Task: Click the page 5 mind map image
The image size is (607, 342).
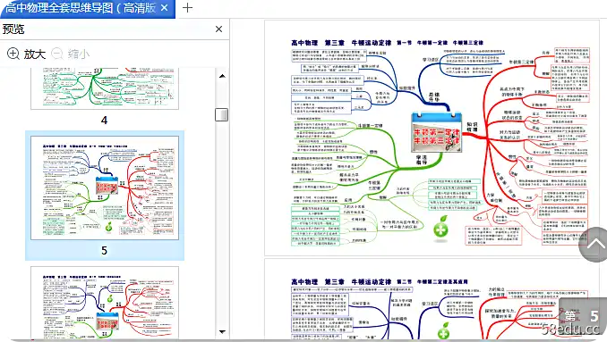Action: point(432,138)
